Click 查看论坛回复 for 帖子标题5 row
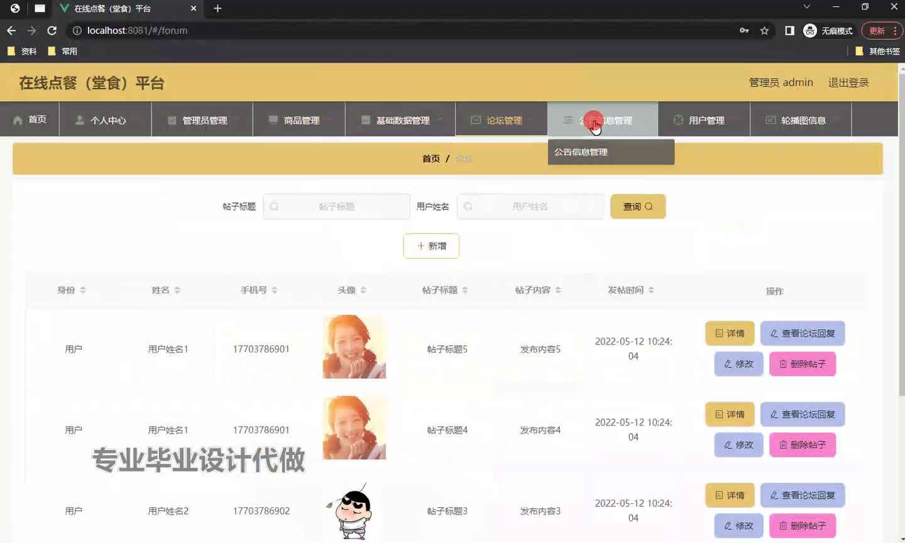 803,333
